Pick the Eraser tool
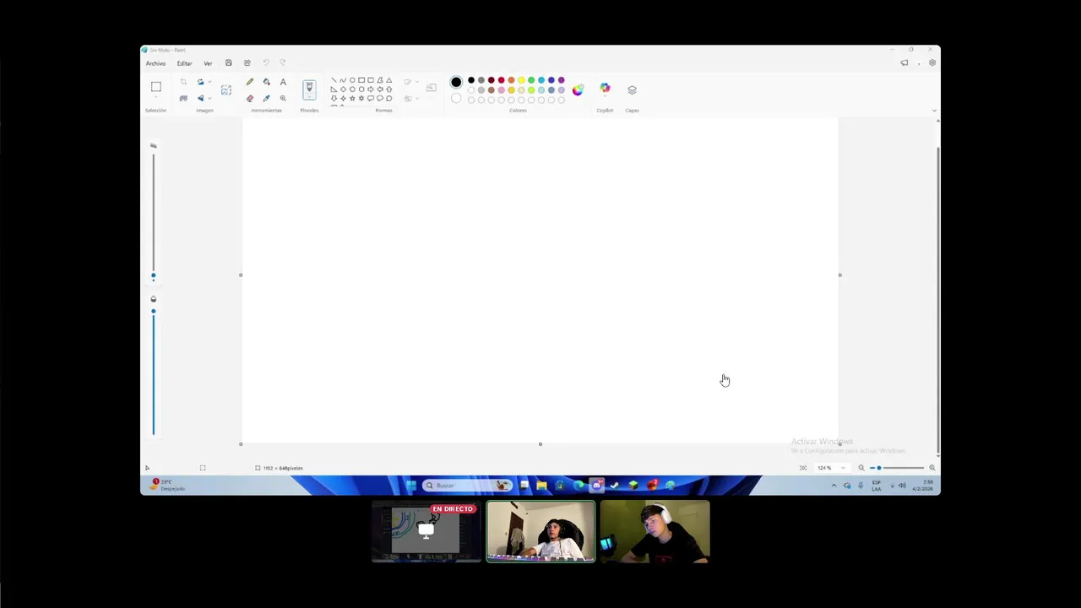The width and height of the screenshot is (1081, 608). [x=250, y=98]
